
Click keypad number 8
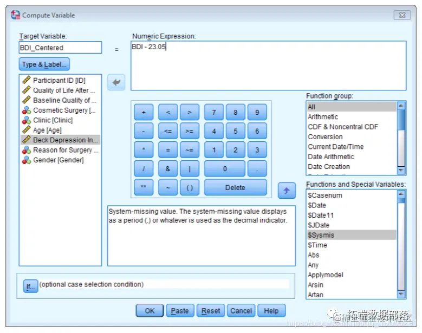coord(236,112)
